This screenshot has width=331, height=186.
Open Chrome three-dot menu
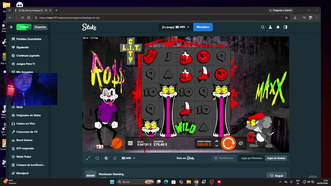click(317, 18)
